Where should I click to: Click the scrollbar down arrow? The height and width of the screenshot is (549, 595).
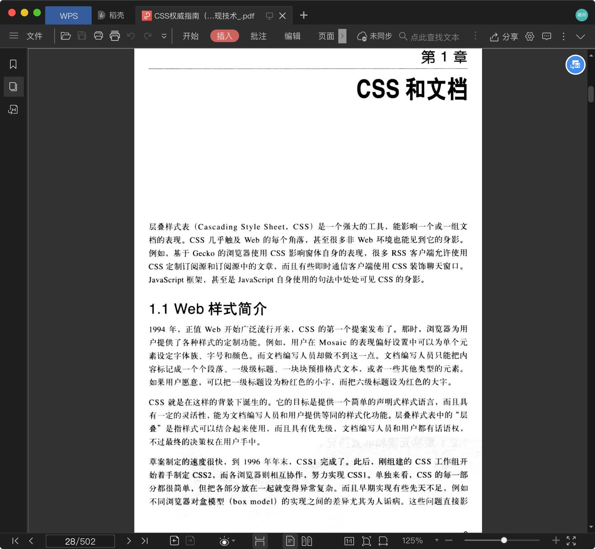pyautogui.click(x=591, y=527)
